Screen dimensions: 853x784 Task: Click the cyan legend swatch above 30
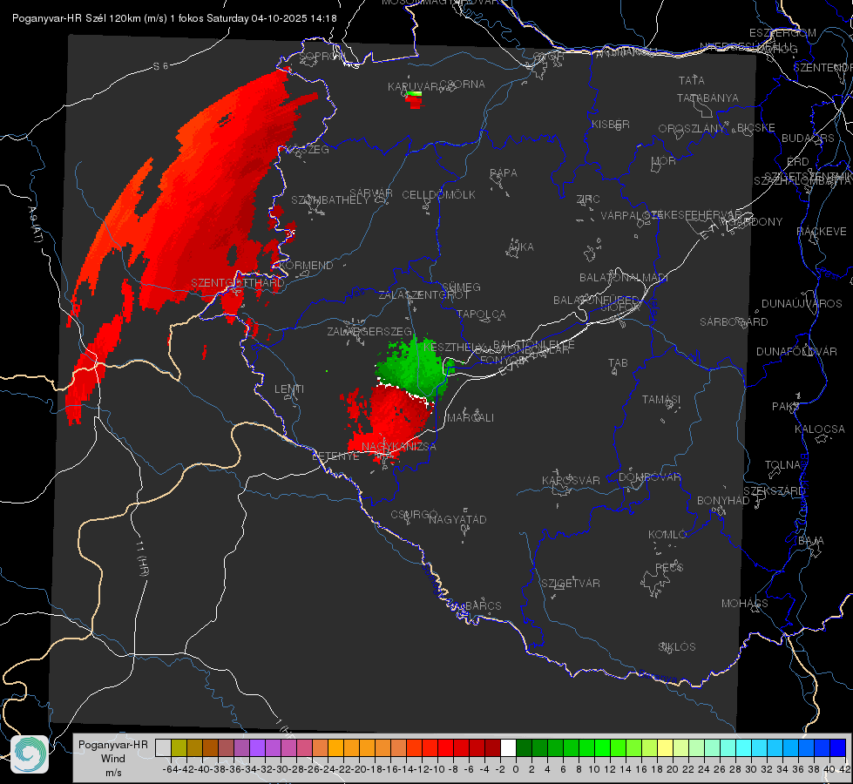click(743, 748)
